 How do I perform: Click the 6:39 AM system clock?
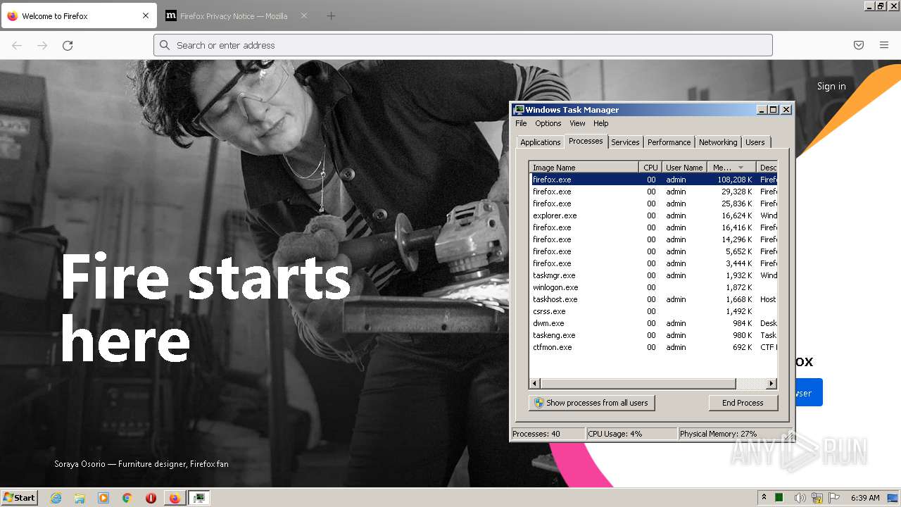coord(865,498)
